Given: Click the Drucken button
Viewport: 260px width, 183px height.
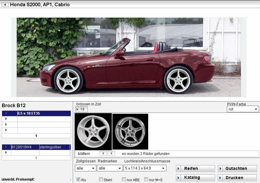Looking at the screenshot, I should point(237,178).
